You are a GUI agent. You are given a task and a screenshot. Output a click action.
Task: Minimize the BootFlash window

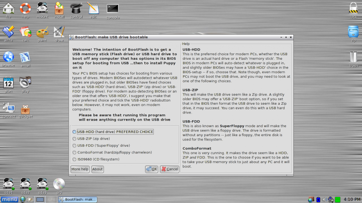[281, 37]
